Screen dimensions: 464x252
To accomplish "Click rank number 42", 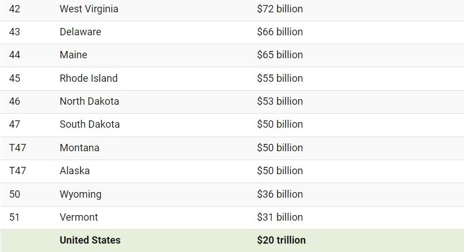I will 15,9.
